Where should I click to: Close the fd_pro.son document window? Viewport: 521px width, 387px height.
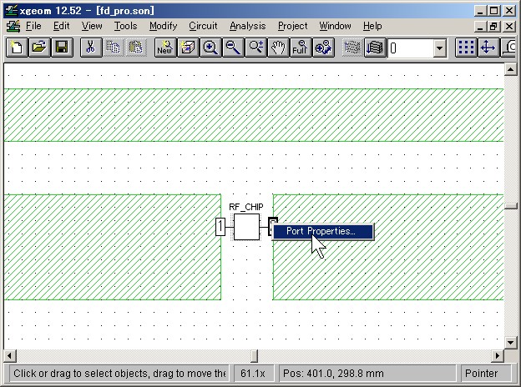(x=509, y=26)
